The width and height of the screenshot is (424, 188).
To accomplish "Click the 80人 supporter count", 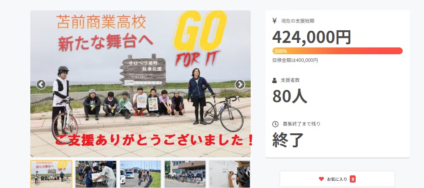I will coord(290,96).
